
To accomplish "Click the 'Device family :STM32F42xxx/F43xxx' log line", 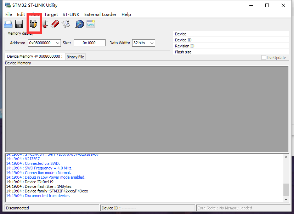I will [47, 191].
